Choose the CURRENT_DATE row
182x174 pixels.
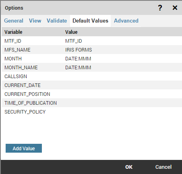pos(92,85)
